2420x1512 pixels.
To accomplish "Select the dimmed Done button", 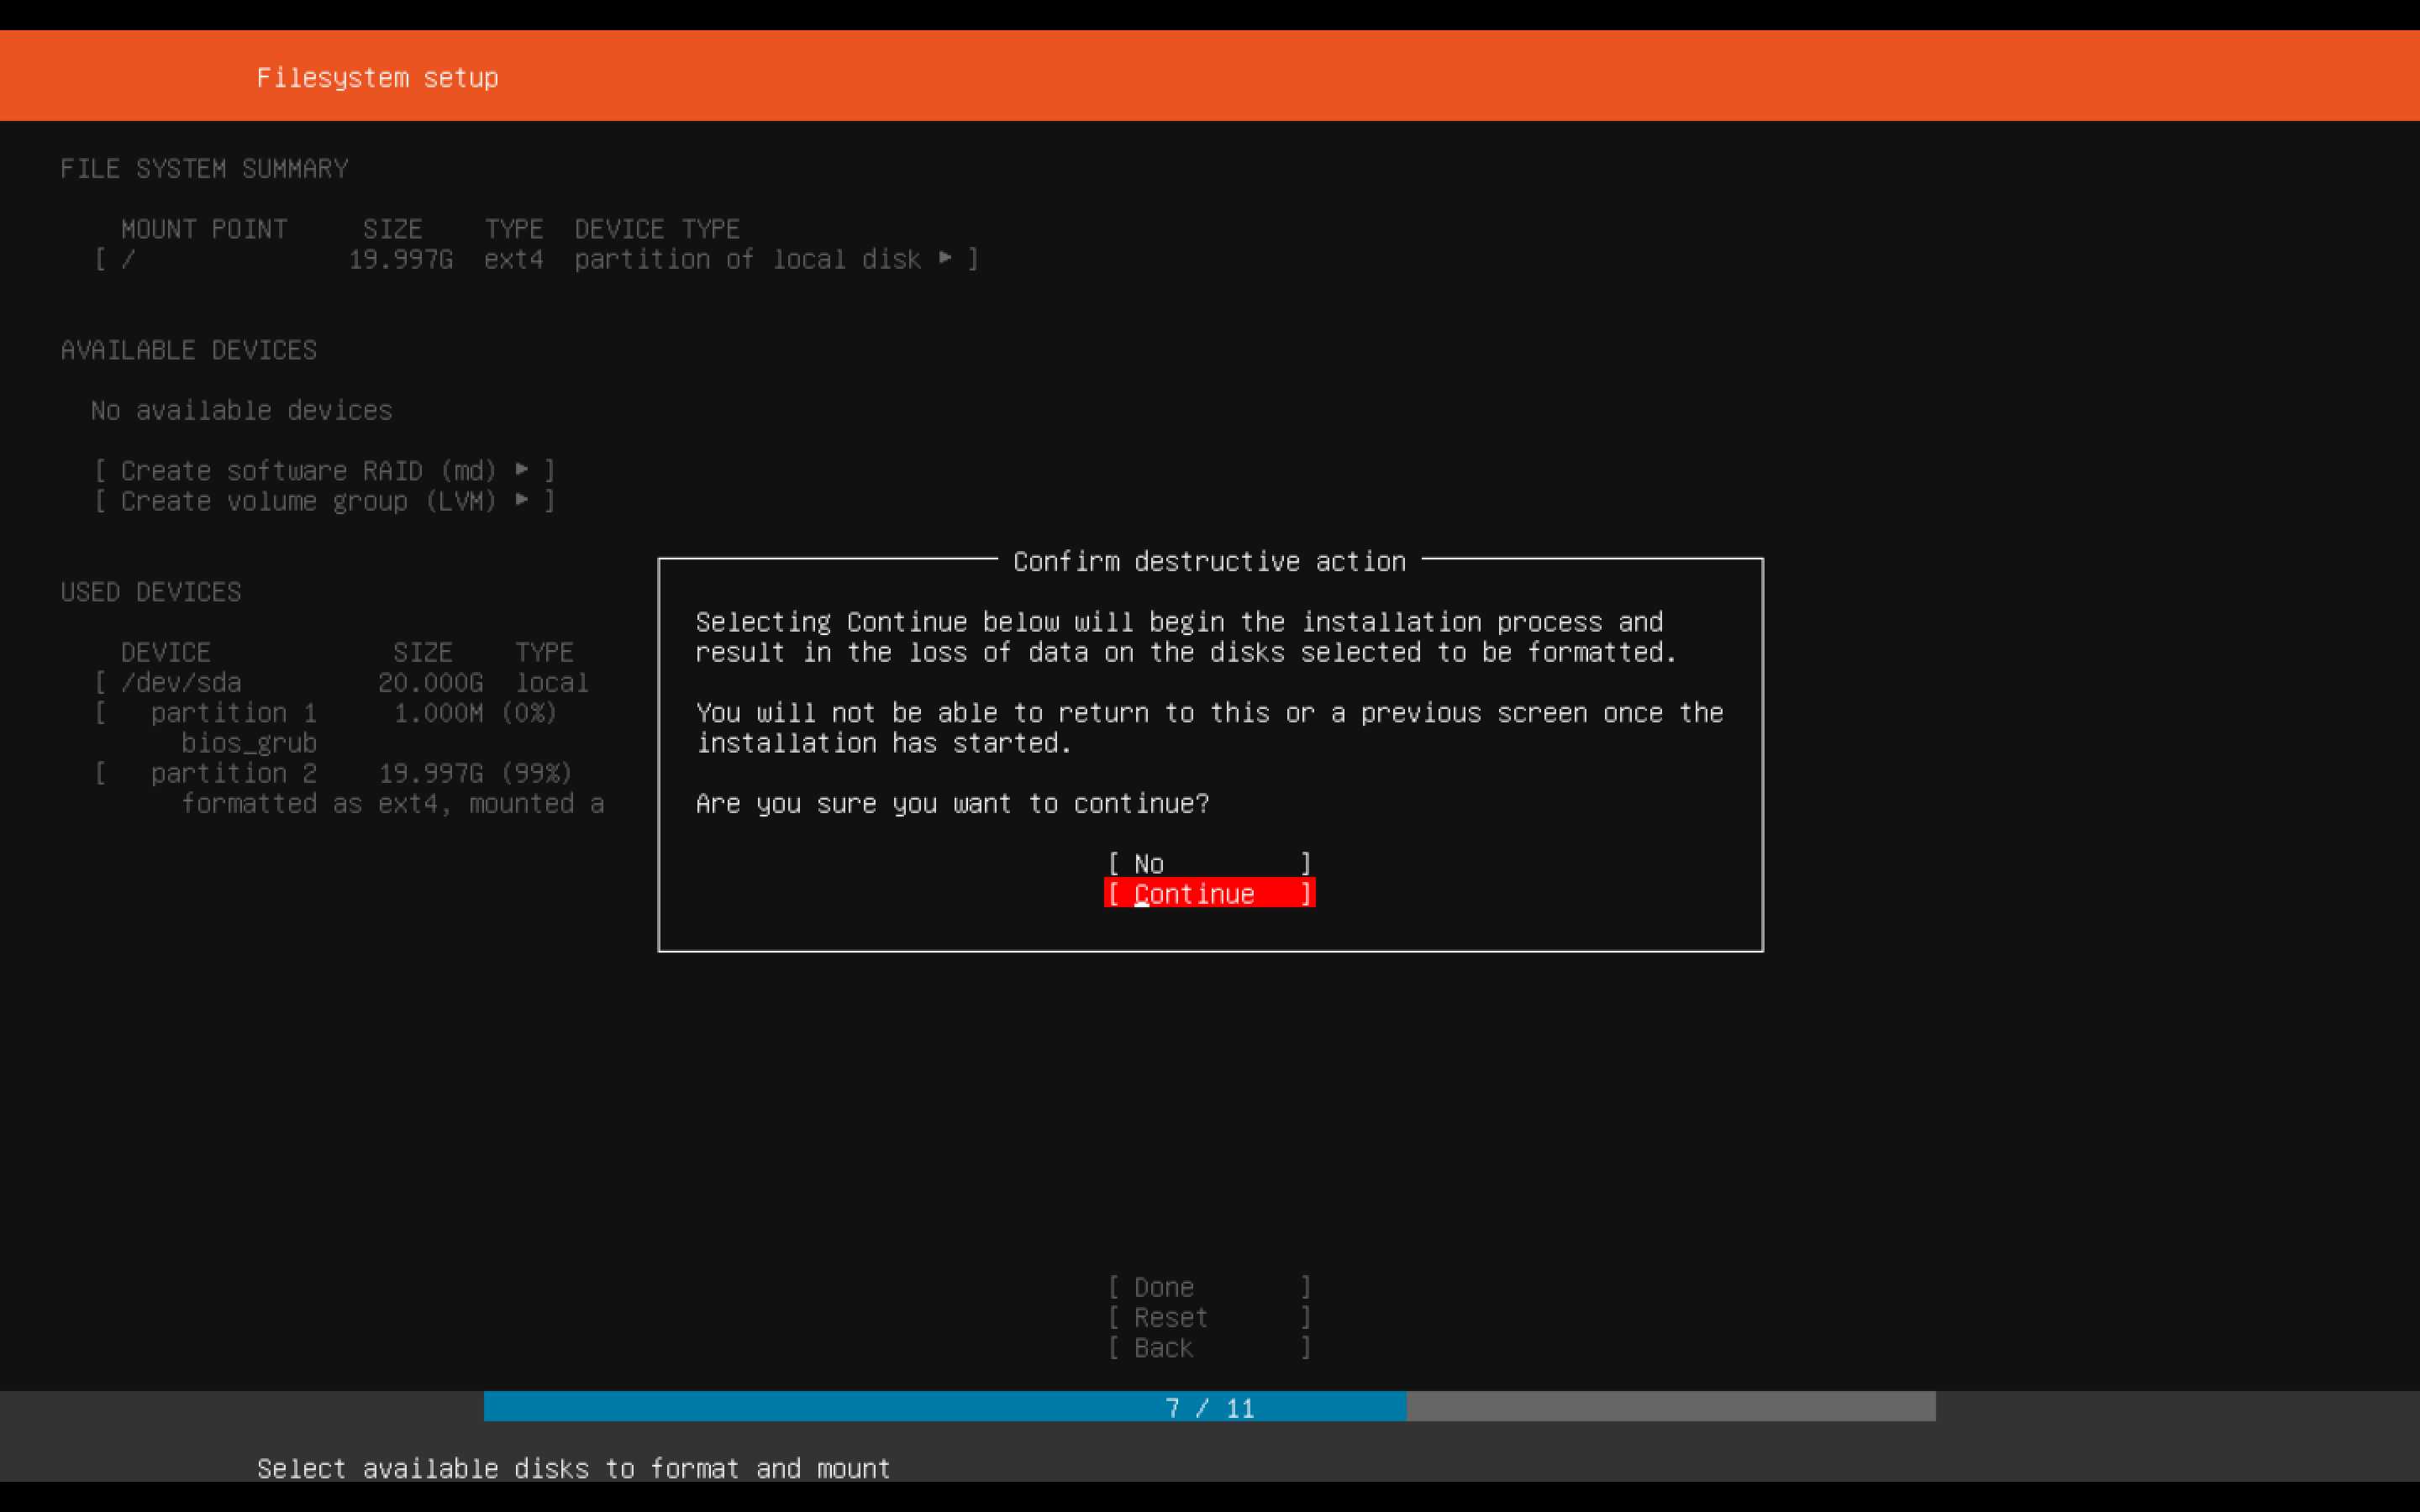I will 1209,1287.
